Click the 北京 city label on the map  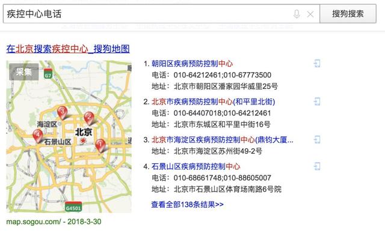[84, 132]
